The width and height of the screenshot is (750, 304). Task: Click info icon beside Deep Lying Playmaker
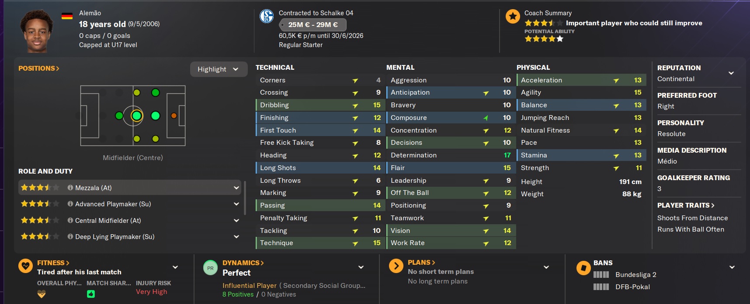tap(70, 236)
